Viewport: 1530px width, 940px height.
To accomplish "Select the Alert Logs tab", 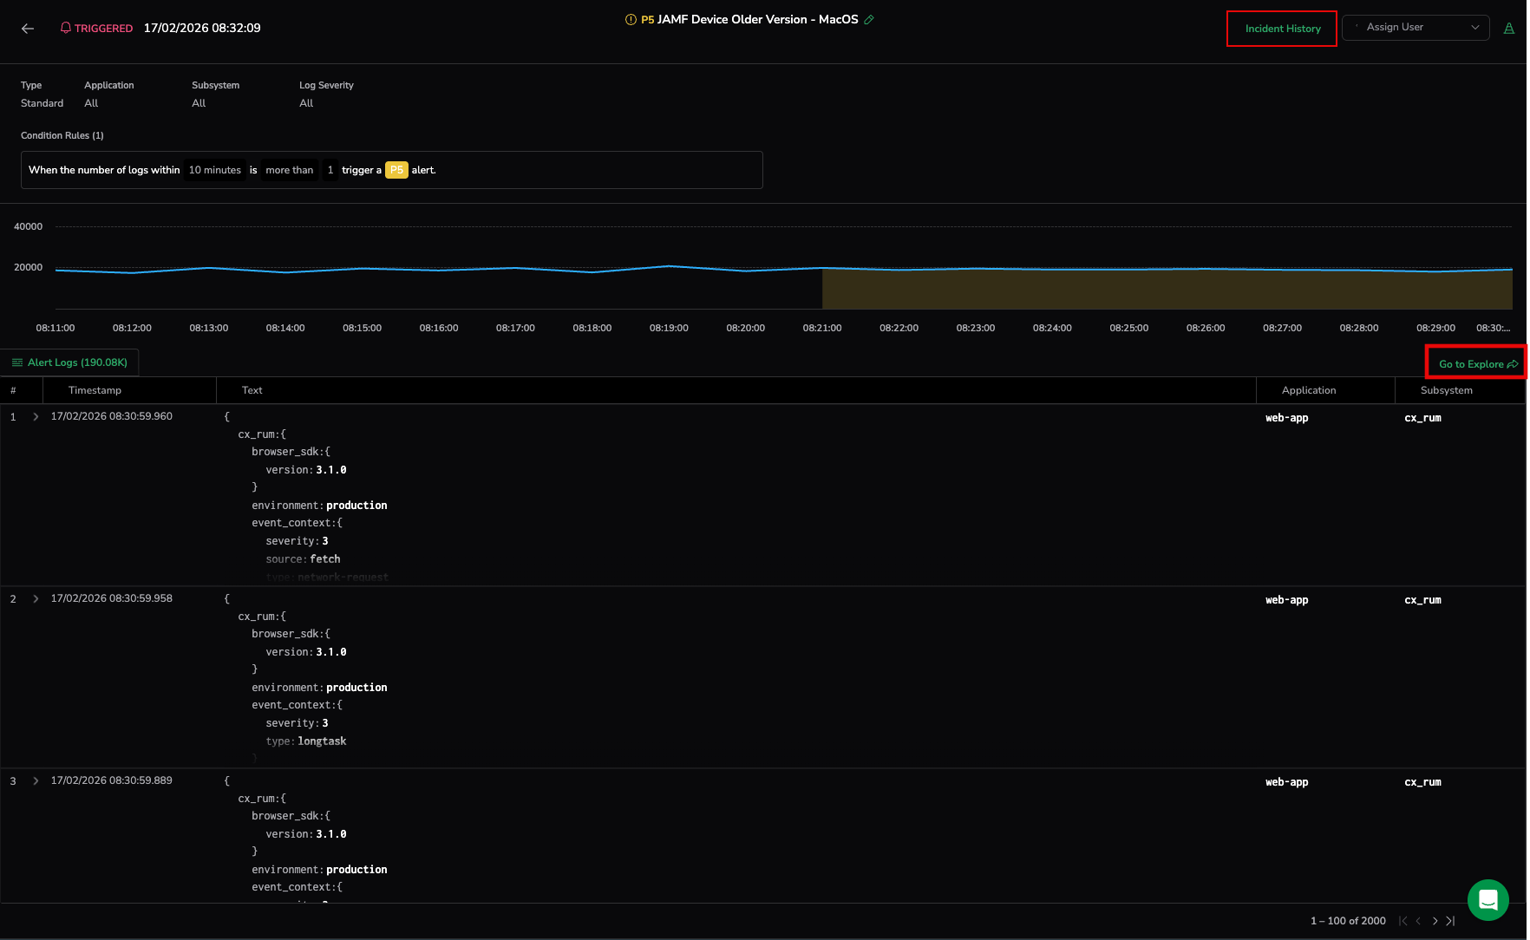I will click(70, 362).
